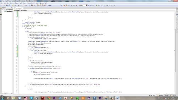Open the Edit menu

4,3
